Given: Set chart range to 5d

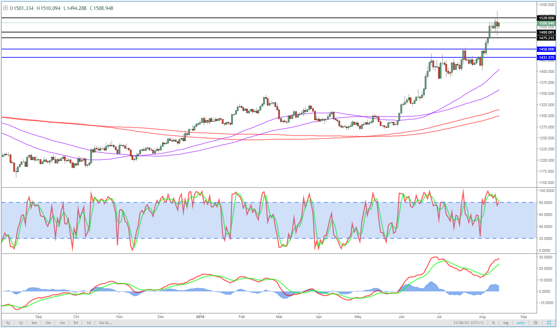Looking at the screenshot, I should point(76,323).
